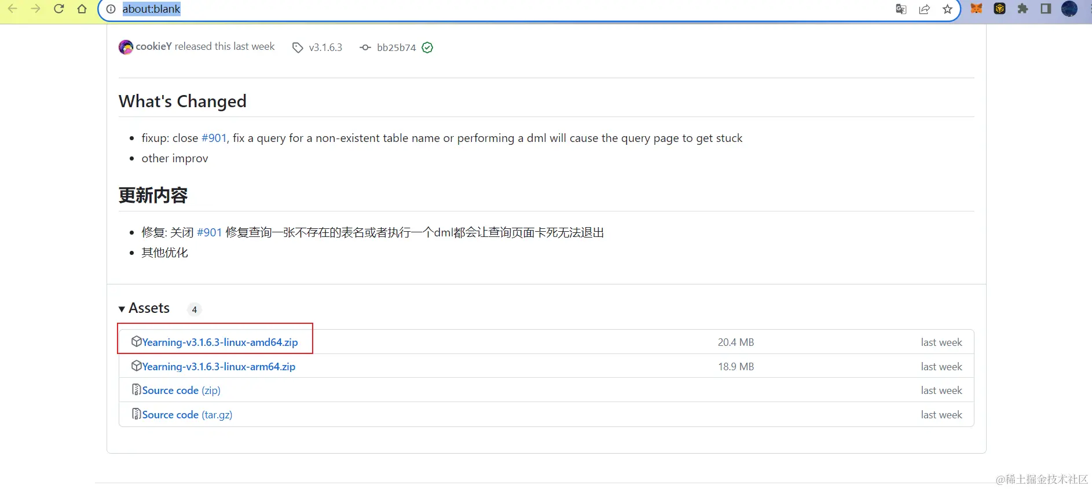Share this page via the share icon
Screen dimensions: 1092x489
click(x=924, y=9)
